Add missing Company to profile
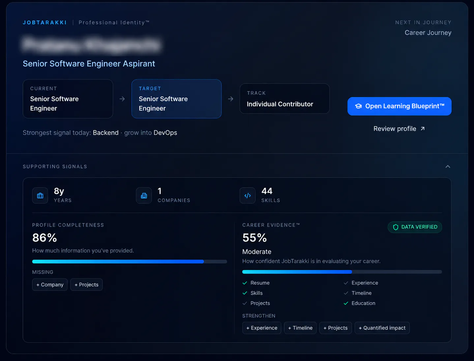474x361 pixels. 50,285
